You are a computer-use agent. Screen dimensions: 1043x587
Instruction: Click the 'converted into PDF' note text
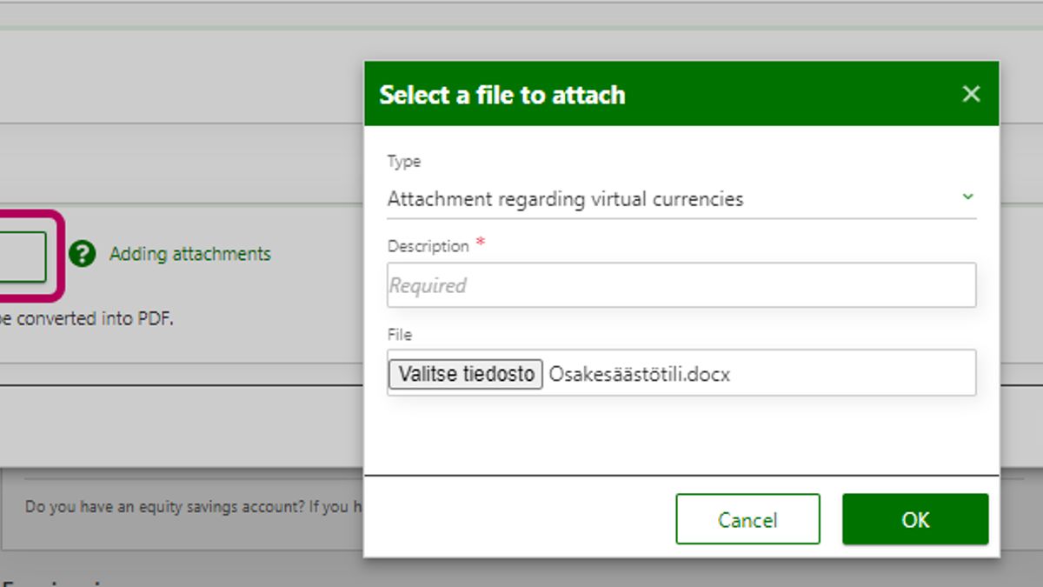coord(87,319)
